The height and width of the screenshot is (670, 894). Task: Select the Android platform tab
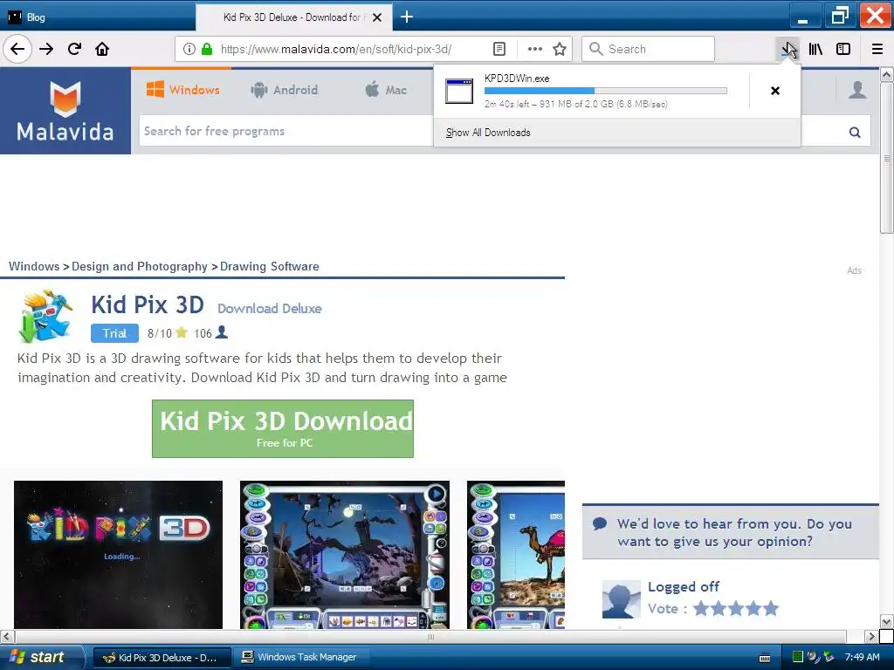pyautogui.click(x=284, y=90)
